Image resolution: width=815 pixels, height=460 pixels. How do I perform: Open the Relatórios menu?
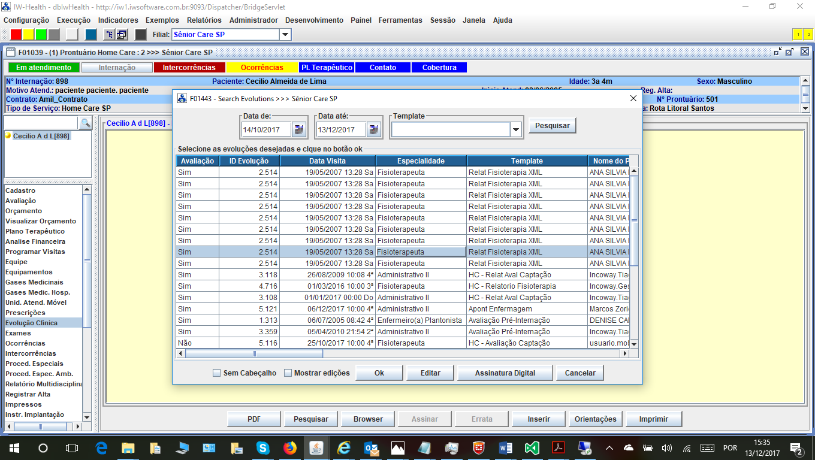pyautogui.click(x=204, y=20)
